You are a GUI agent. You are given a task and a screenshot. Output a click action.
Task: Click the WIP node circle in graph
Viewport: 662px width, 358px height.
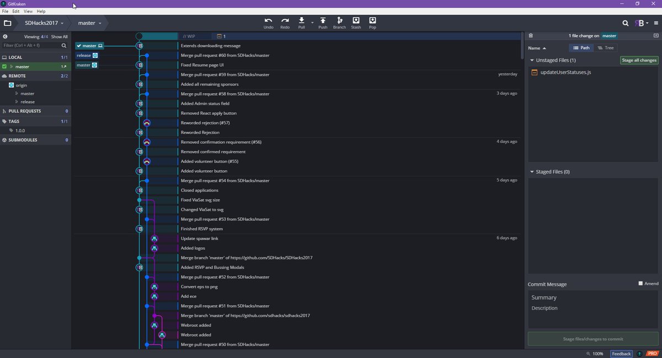click(140, 36)
